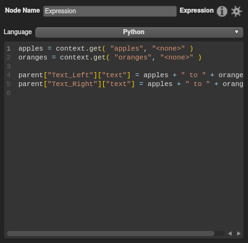Click the Expression node type label
The height and width of the screenshot is (243, 248).
(x=197, y=10)
